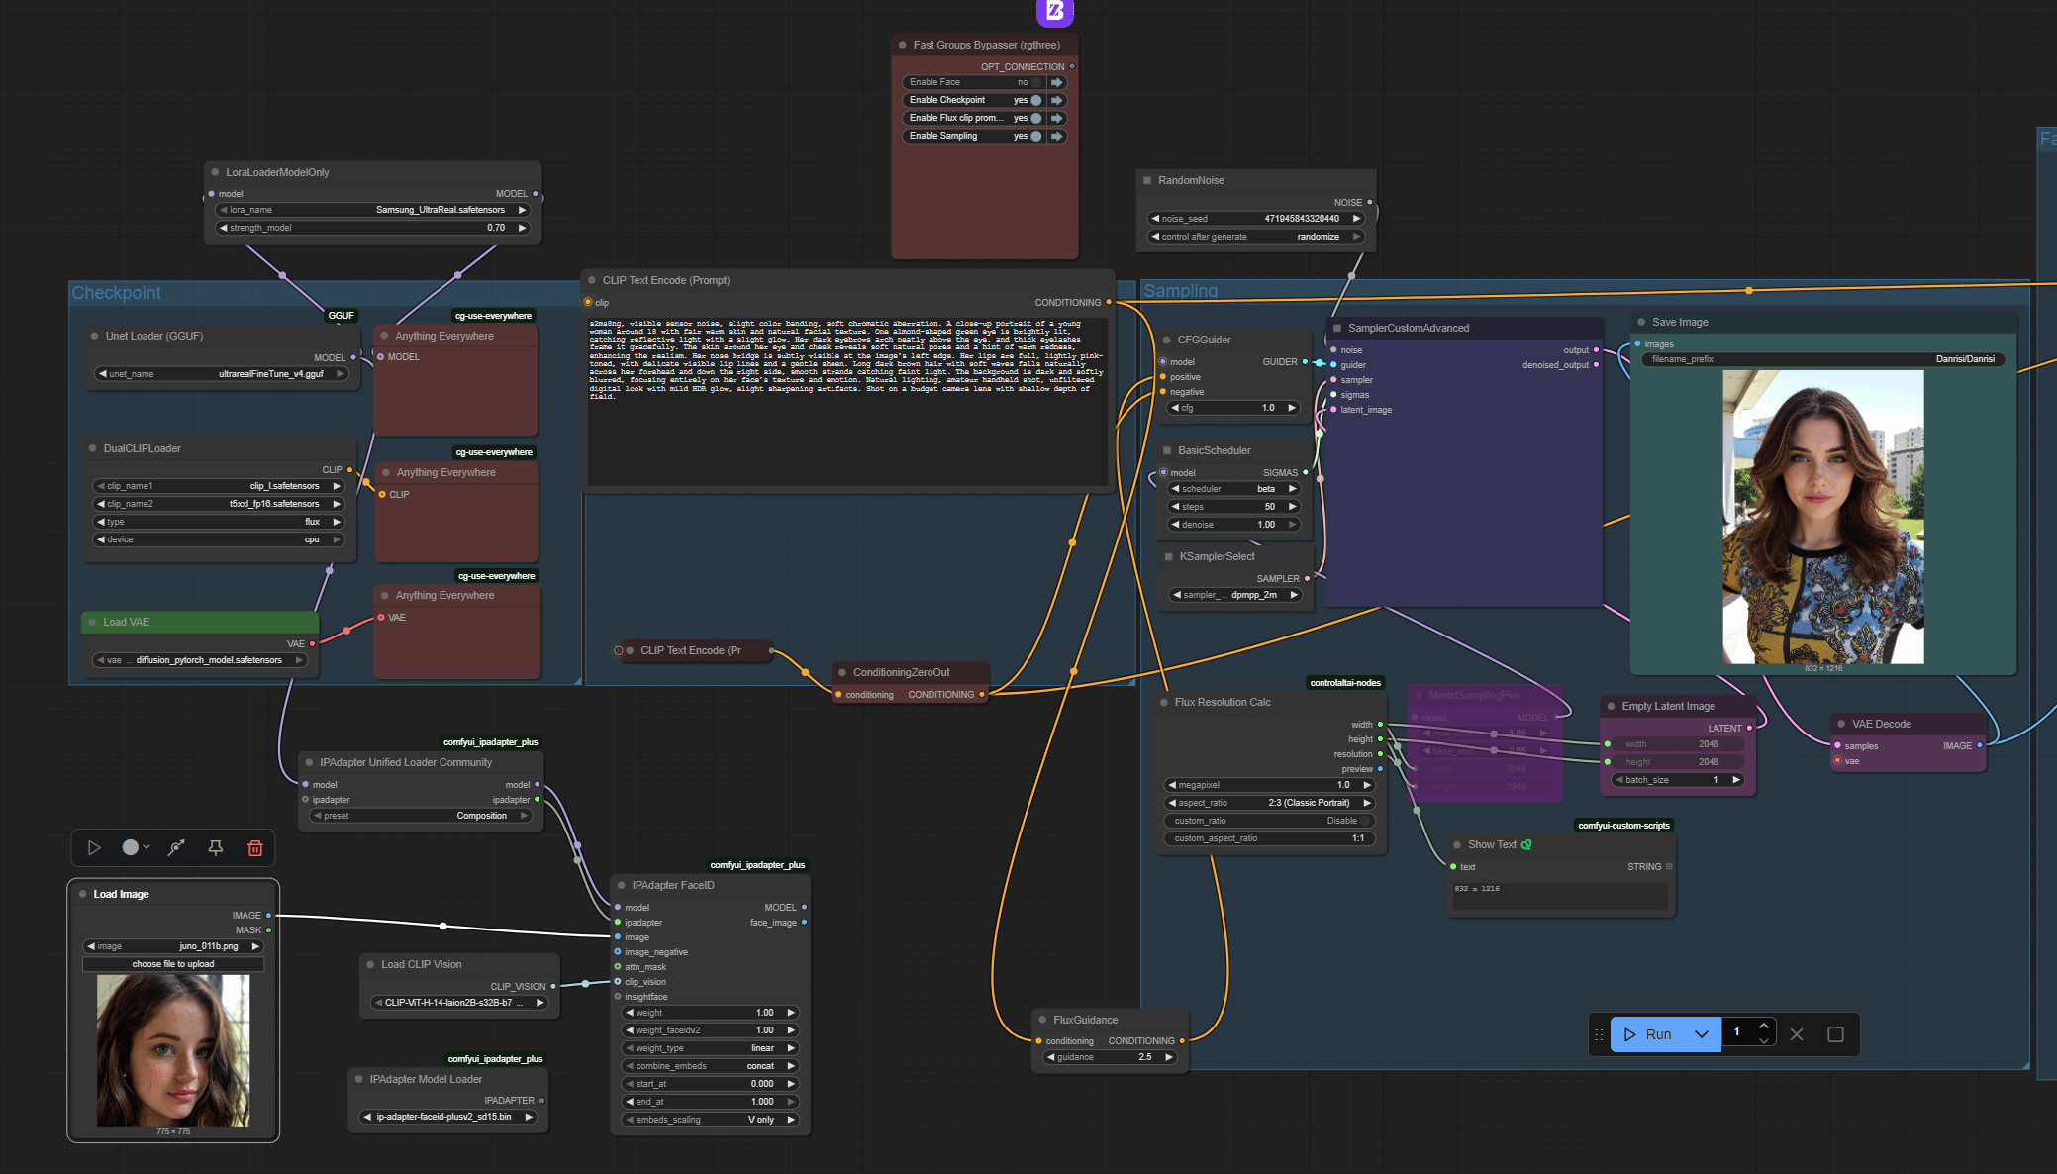Screen dimensions: 2057x1174
Task: Click choose file to upload button
Action: pyautogui.click(x=173, y=964)
